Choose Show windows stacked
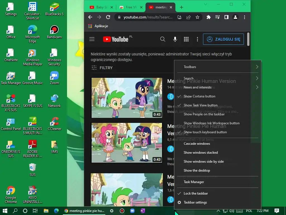This screenshot has width=286, height=215. click(x=218, y=153)
